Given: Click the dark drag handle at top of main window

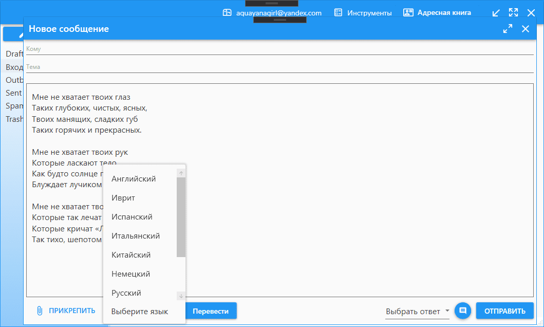Looking at the screenshot, I should tap(272, 3).
